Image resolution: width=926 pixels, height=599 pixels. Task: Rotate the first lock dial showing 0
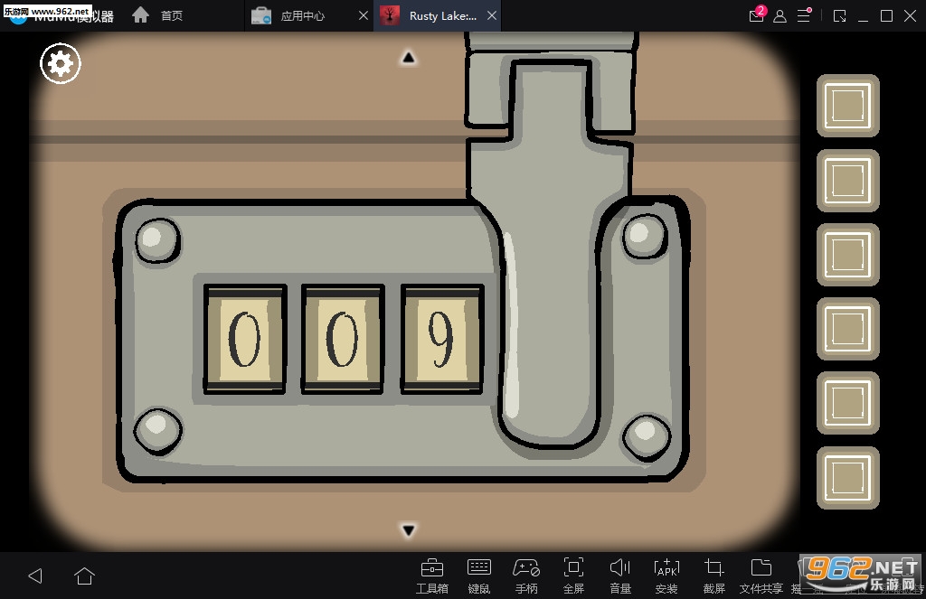click(245, 339)
